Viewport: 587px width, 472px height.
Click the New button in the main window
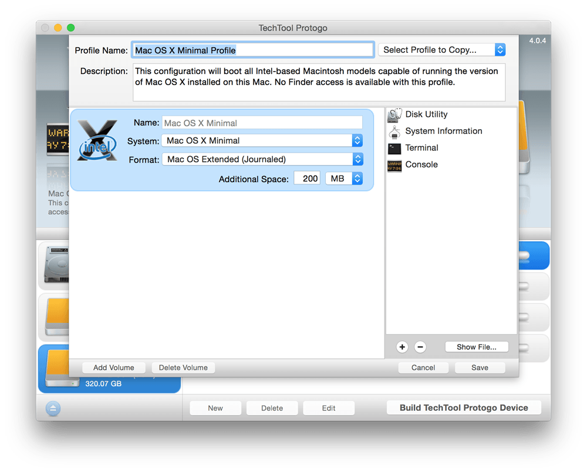point(215,408)
